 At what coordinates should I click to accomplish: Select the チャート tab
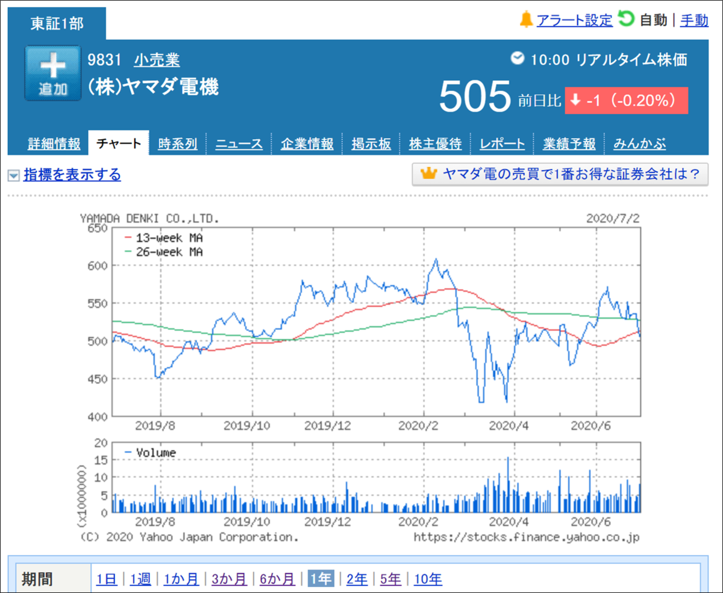pos(119,143)
